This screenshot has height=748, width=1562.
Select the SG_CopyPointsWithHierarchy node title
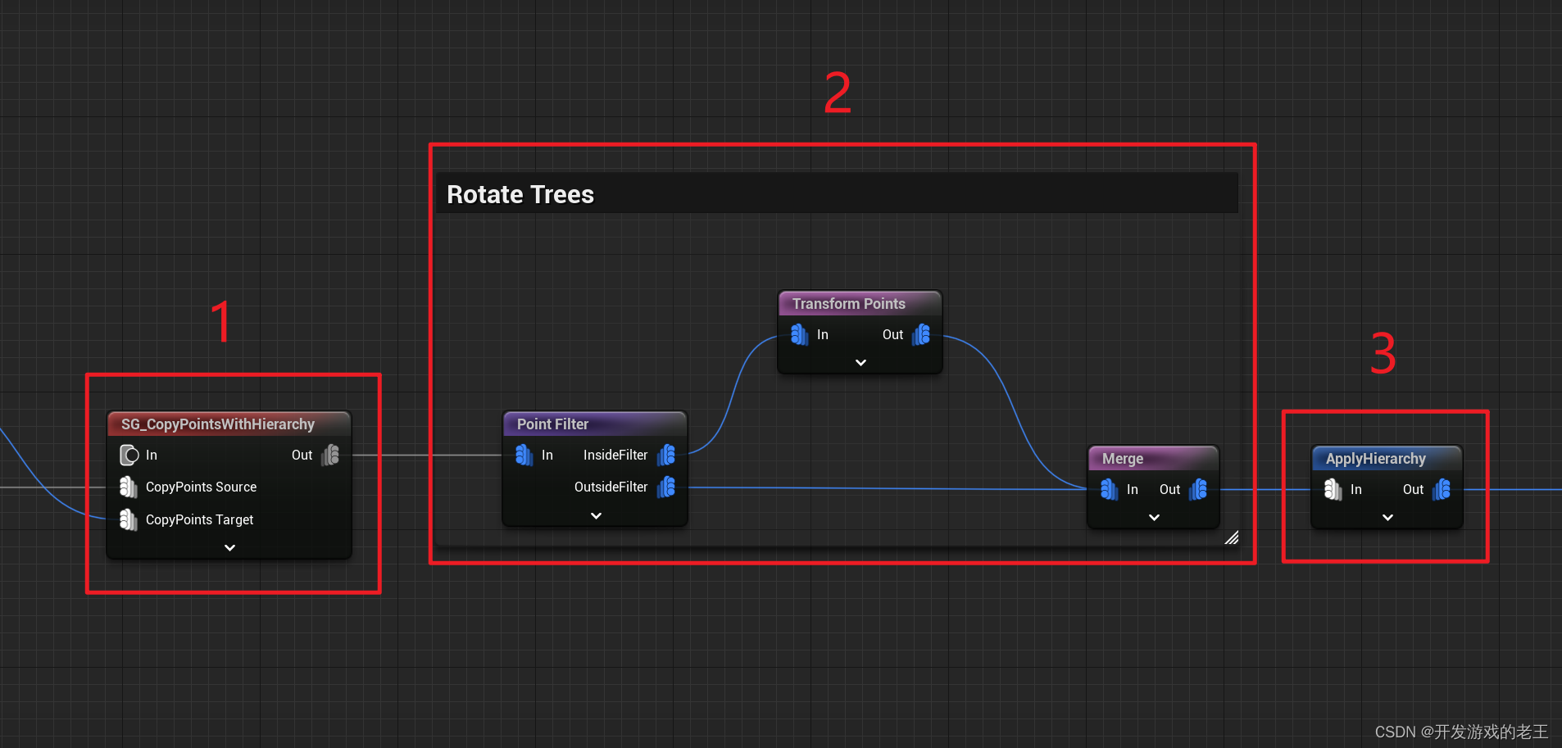click(x=218, y=424)
